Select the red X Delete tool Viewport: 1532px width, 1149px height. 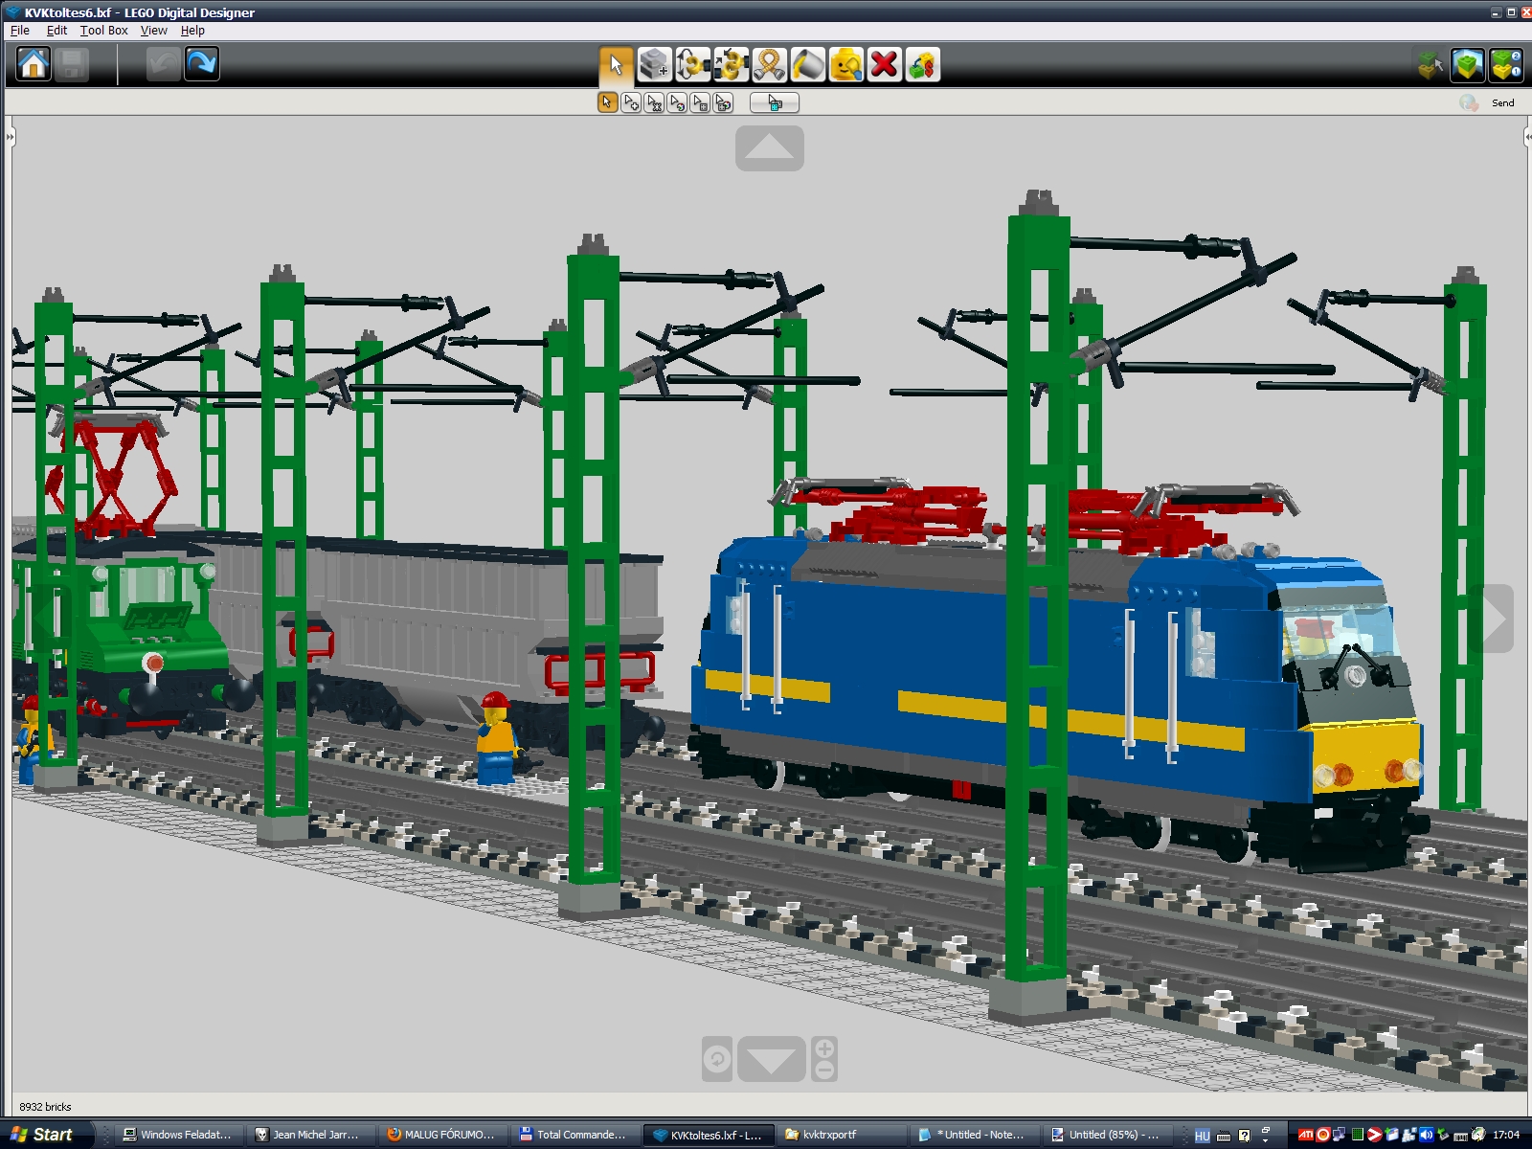pos(884,65)
